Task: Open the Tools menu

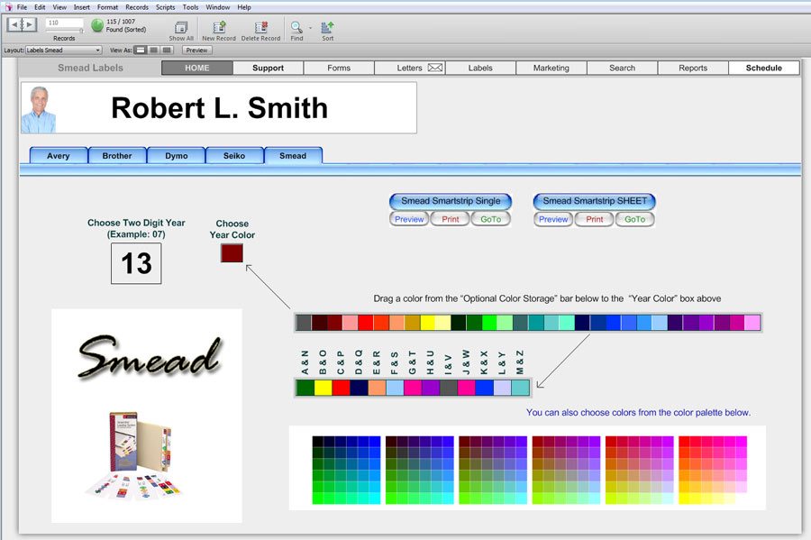Action: pos(190,7)
